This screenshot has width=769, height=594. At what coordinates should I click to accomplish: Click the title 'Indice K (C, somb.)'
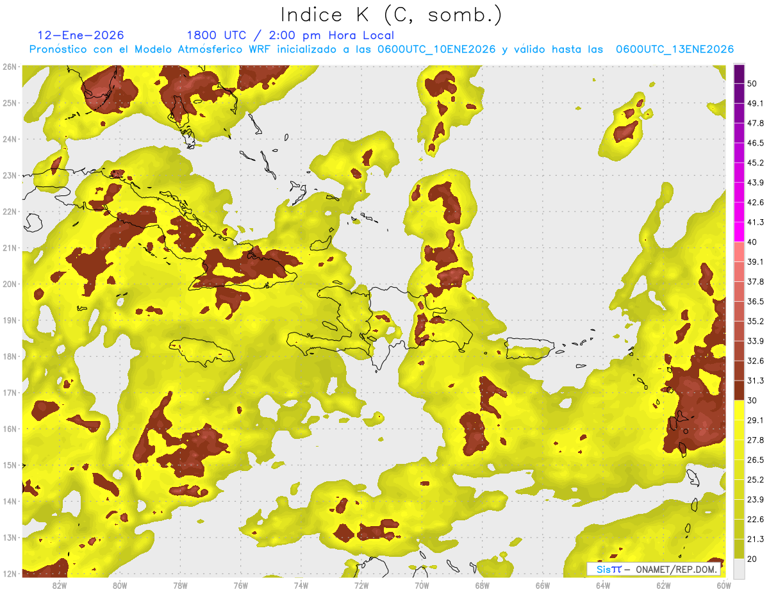(392, 15)
